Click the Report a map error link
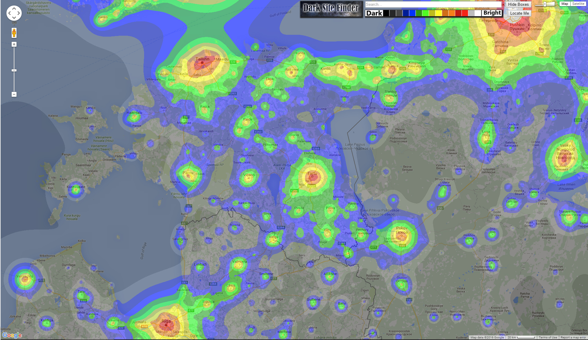Screen dimensions: 588x340 [x=573, y=337]
